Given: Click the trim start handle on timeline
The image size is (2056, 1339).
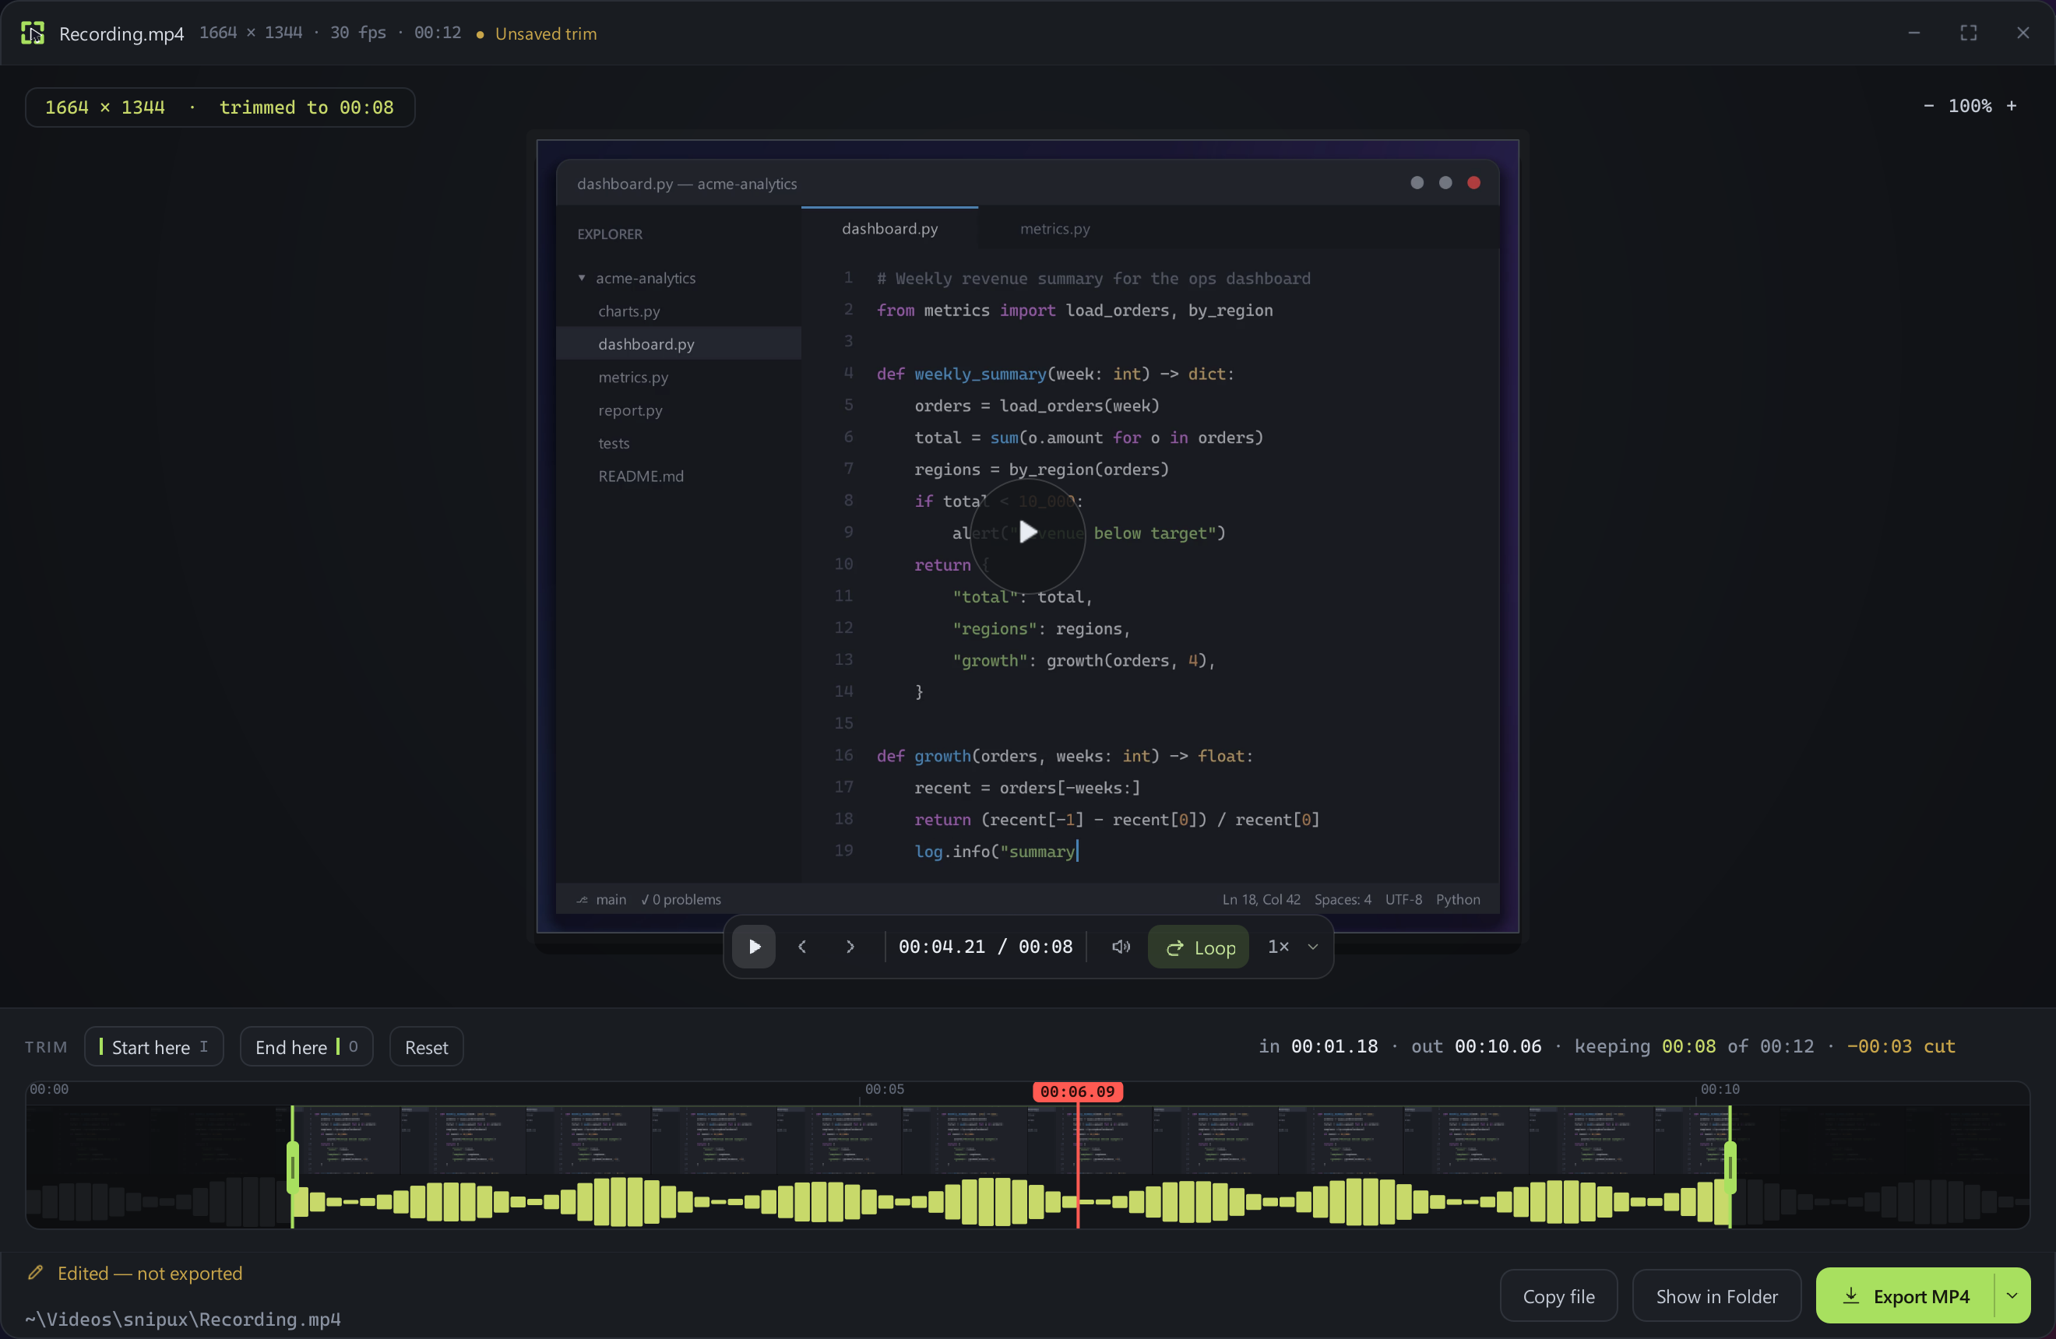Looking at the screenshot, I should pos(293,1167).
